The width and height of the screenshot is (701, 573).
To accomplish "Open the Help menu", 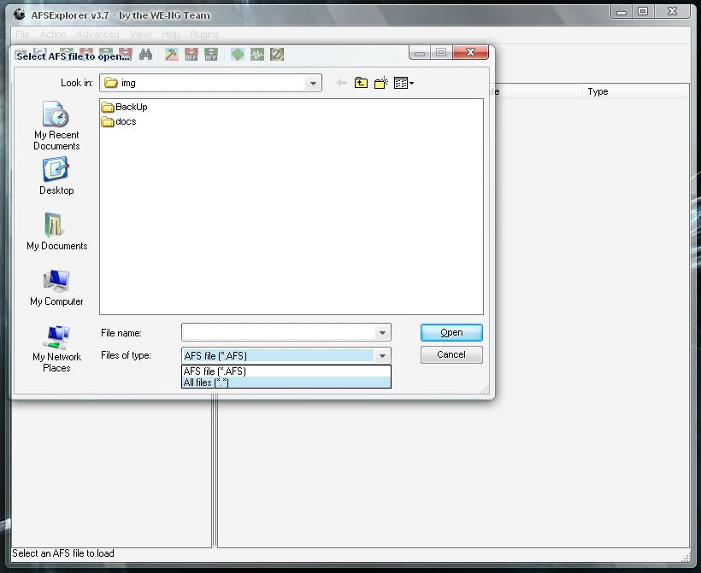I will 170,34.
